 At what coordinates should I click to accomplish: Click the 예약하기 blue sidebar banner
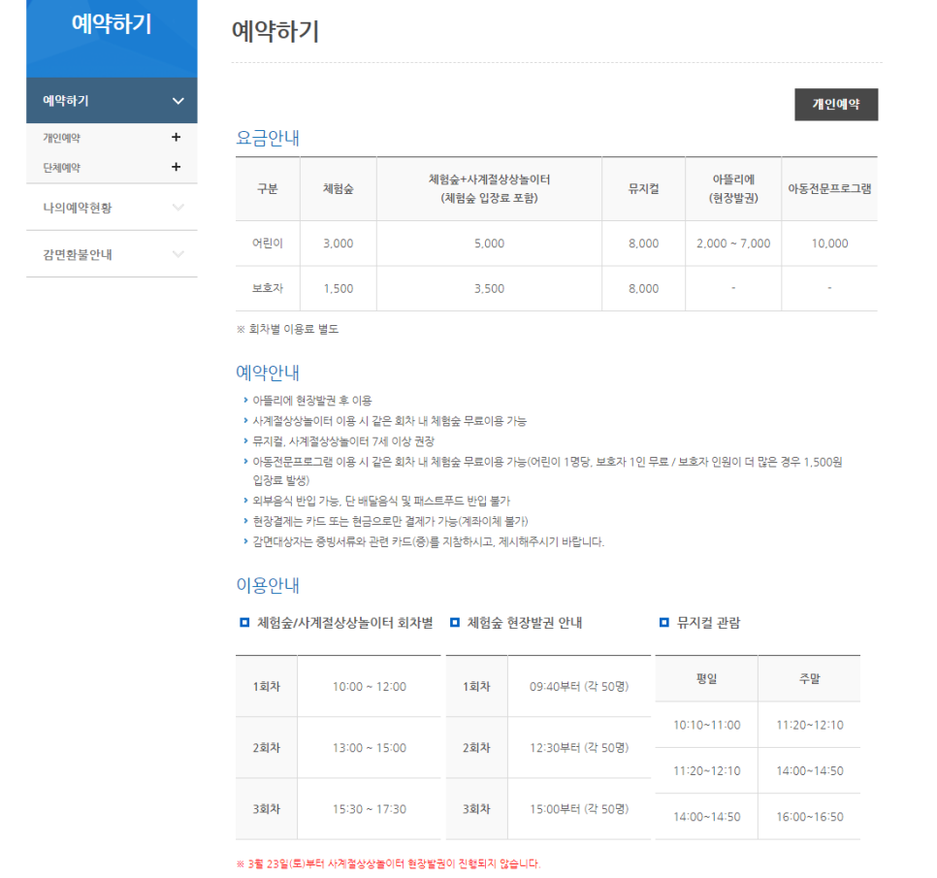tap(112, 38)
